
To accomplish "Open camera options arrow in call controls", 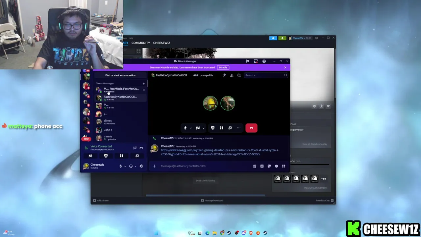I will (203, 128).
